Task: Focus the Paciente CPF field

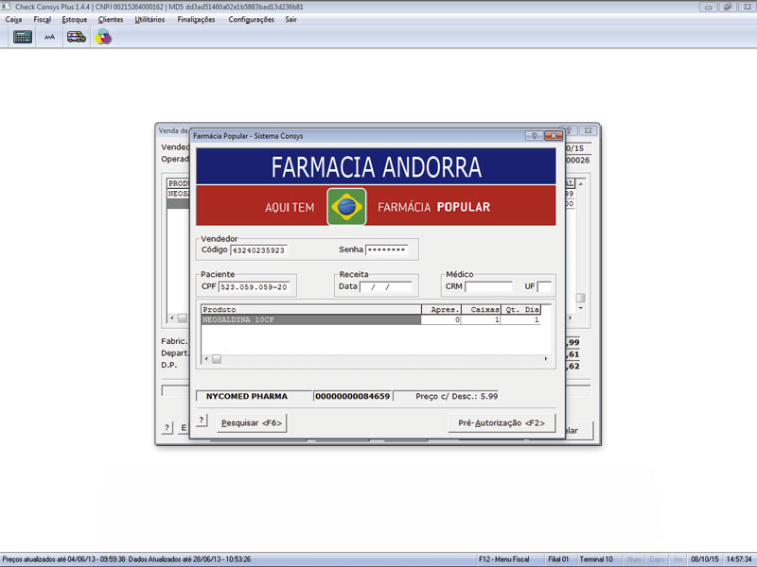Action: (x=255, y=287)
